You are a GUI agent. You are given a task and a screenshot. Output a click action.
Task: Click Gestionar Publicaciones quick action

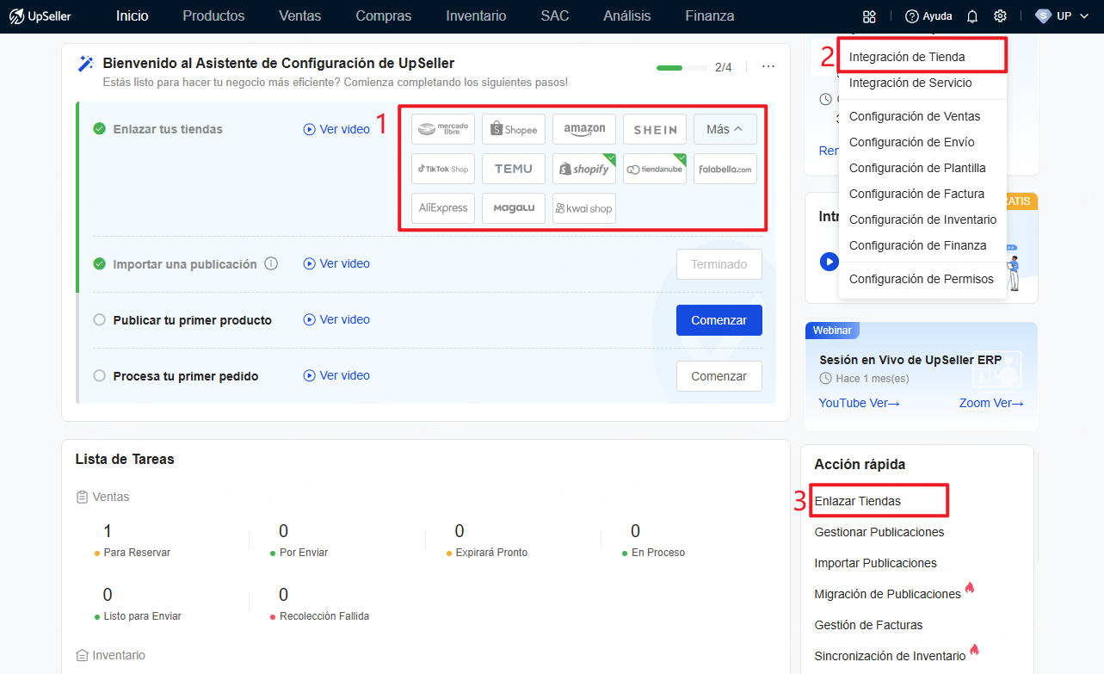click(879, 532)
